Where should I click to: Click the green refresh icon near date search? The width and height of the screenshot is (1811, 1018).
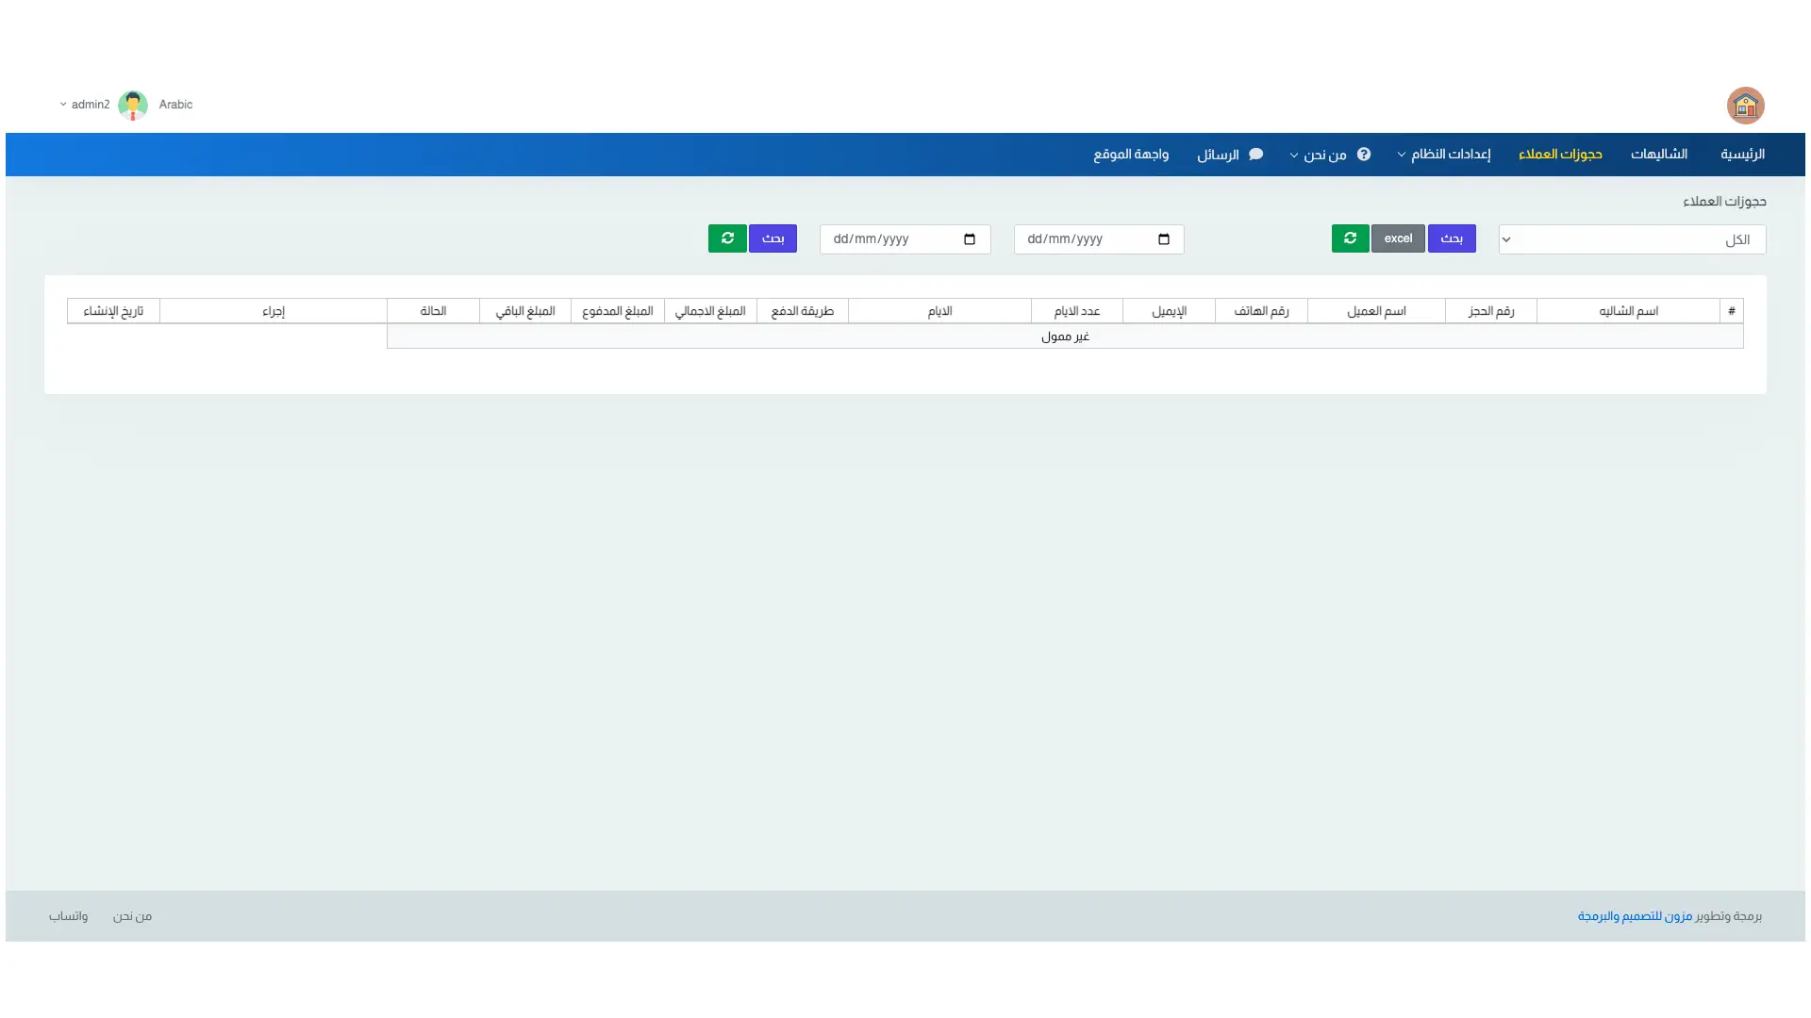(x=727, y=238)
